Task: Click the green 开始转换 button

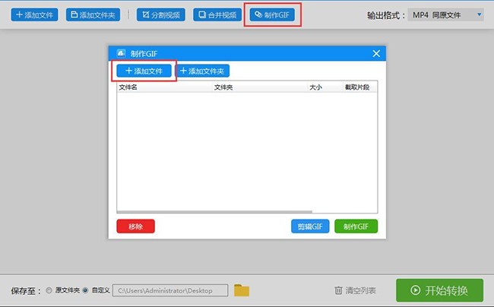Action: [439, 290]
